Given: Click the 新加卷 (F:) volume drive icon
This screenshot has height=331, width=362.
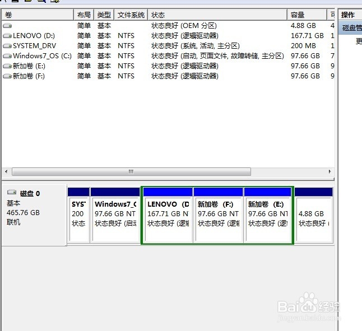Looking at the screenshot, I should [7, 76].
